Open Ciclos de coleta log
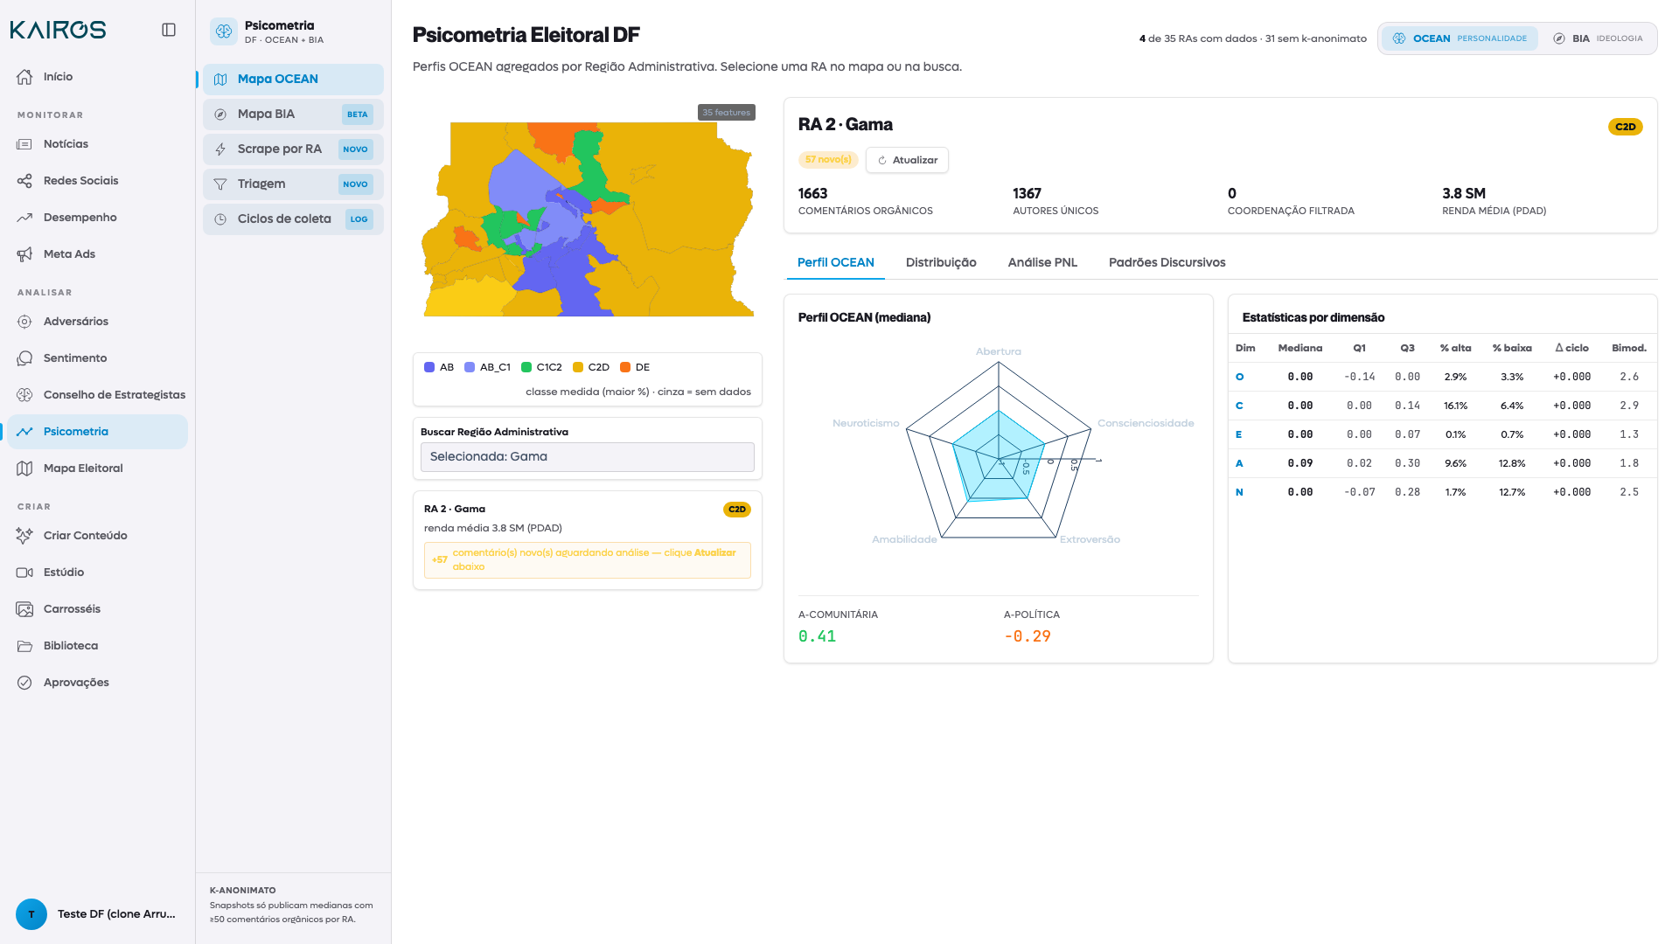Screen dimensions: 1679x944 pyautogui.click(x=293, y=219)
